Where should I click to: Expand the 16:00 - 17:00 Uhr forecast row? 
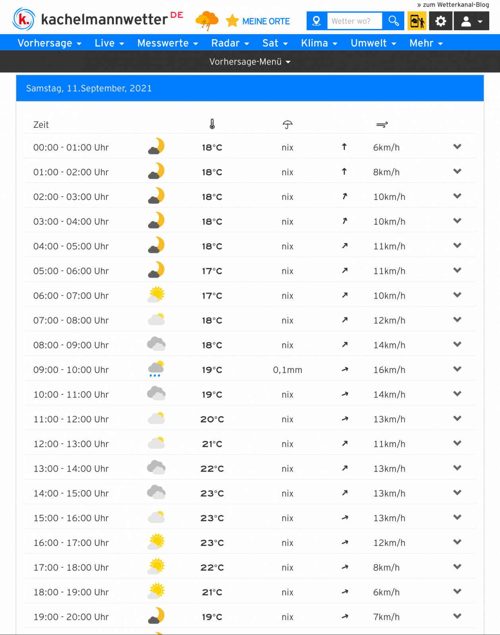coord(457,542)
